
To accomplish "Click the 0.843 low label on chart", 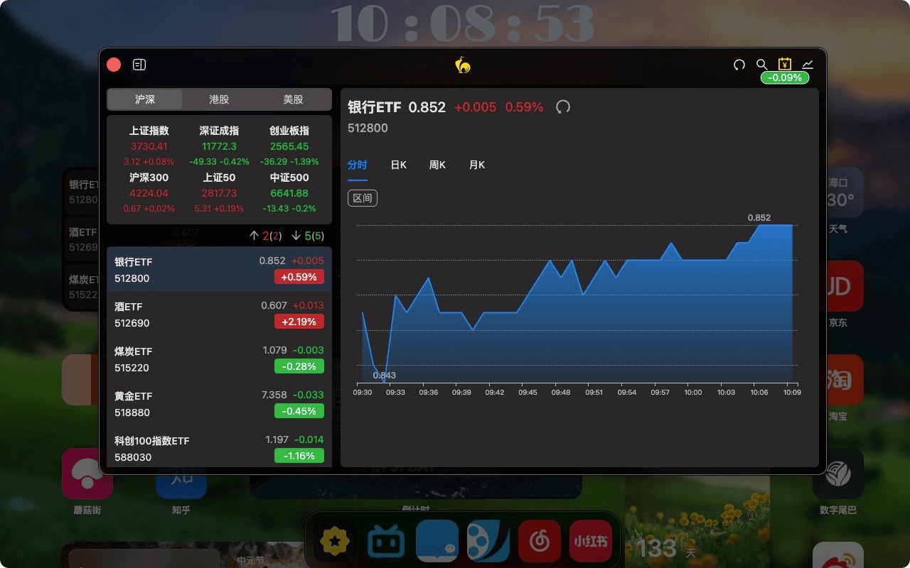I will [x=384, y=376].
